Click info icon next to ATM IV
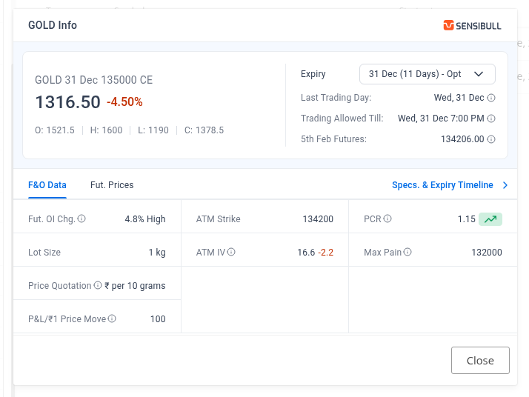 pyautogui.click(x=232, y=253)
